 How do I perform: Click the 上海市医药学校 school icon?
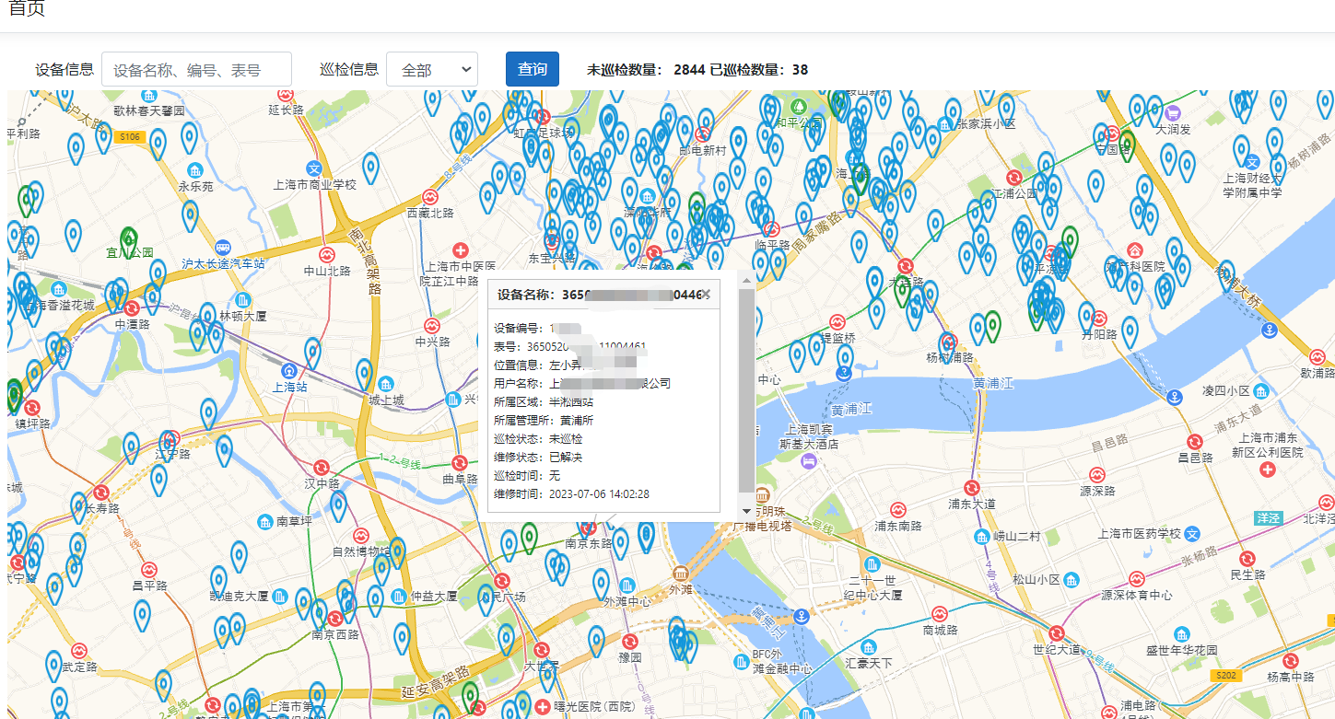pos(1192,533)
